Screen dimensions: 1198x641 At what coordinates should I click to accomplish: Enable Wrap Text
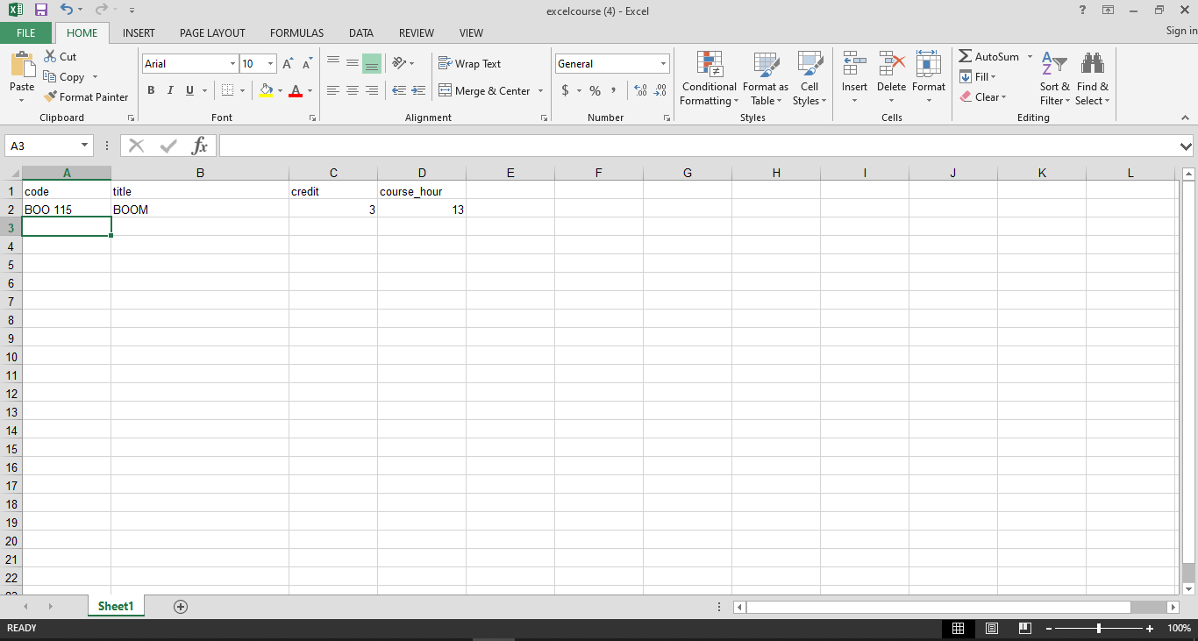tap(470, 64)
